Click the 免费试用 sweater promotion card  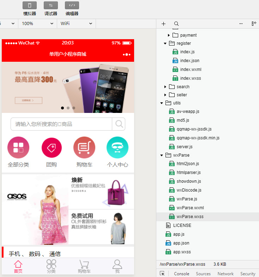101,227
